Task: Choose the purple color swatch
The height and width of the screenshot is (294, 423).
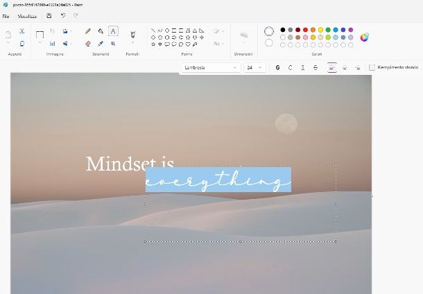Action: tap(351, 30)
